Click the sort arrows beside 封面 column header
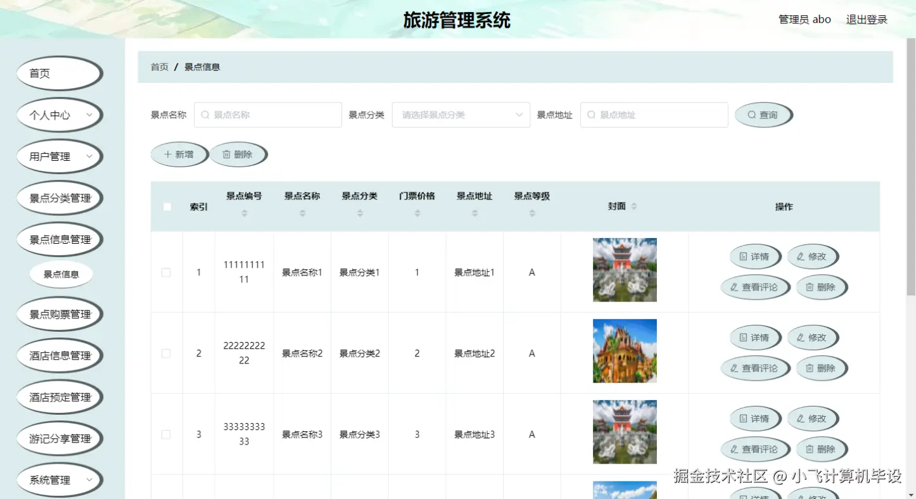916x499 pixels. pos(633,206)
